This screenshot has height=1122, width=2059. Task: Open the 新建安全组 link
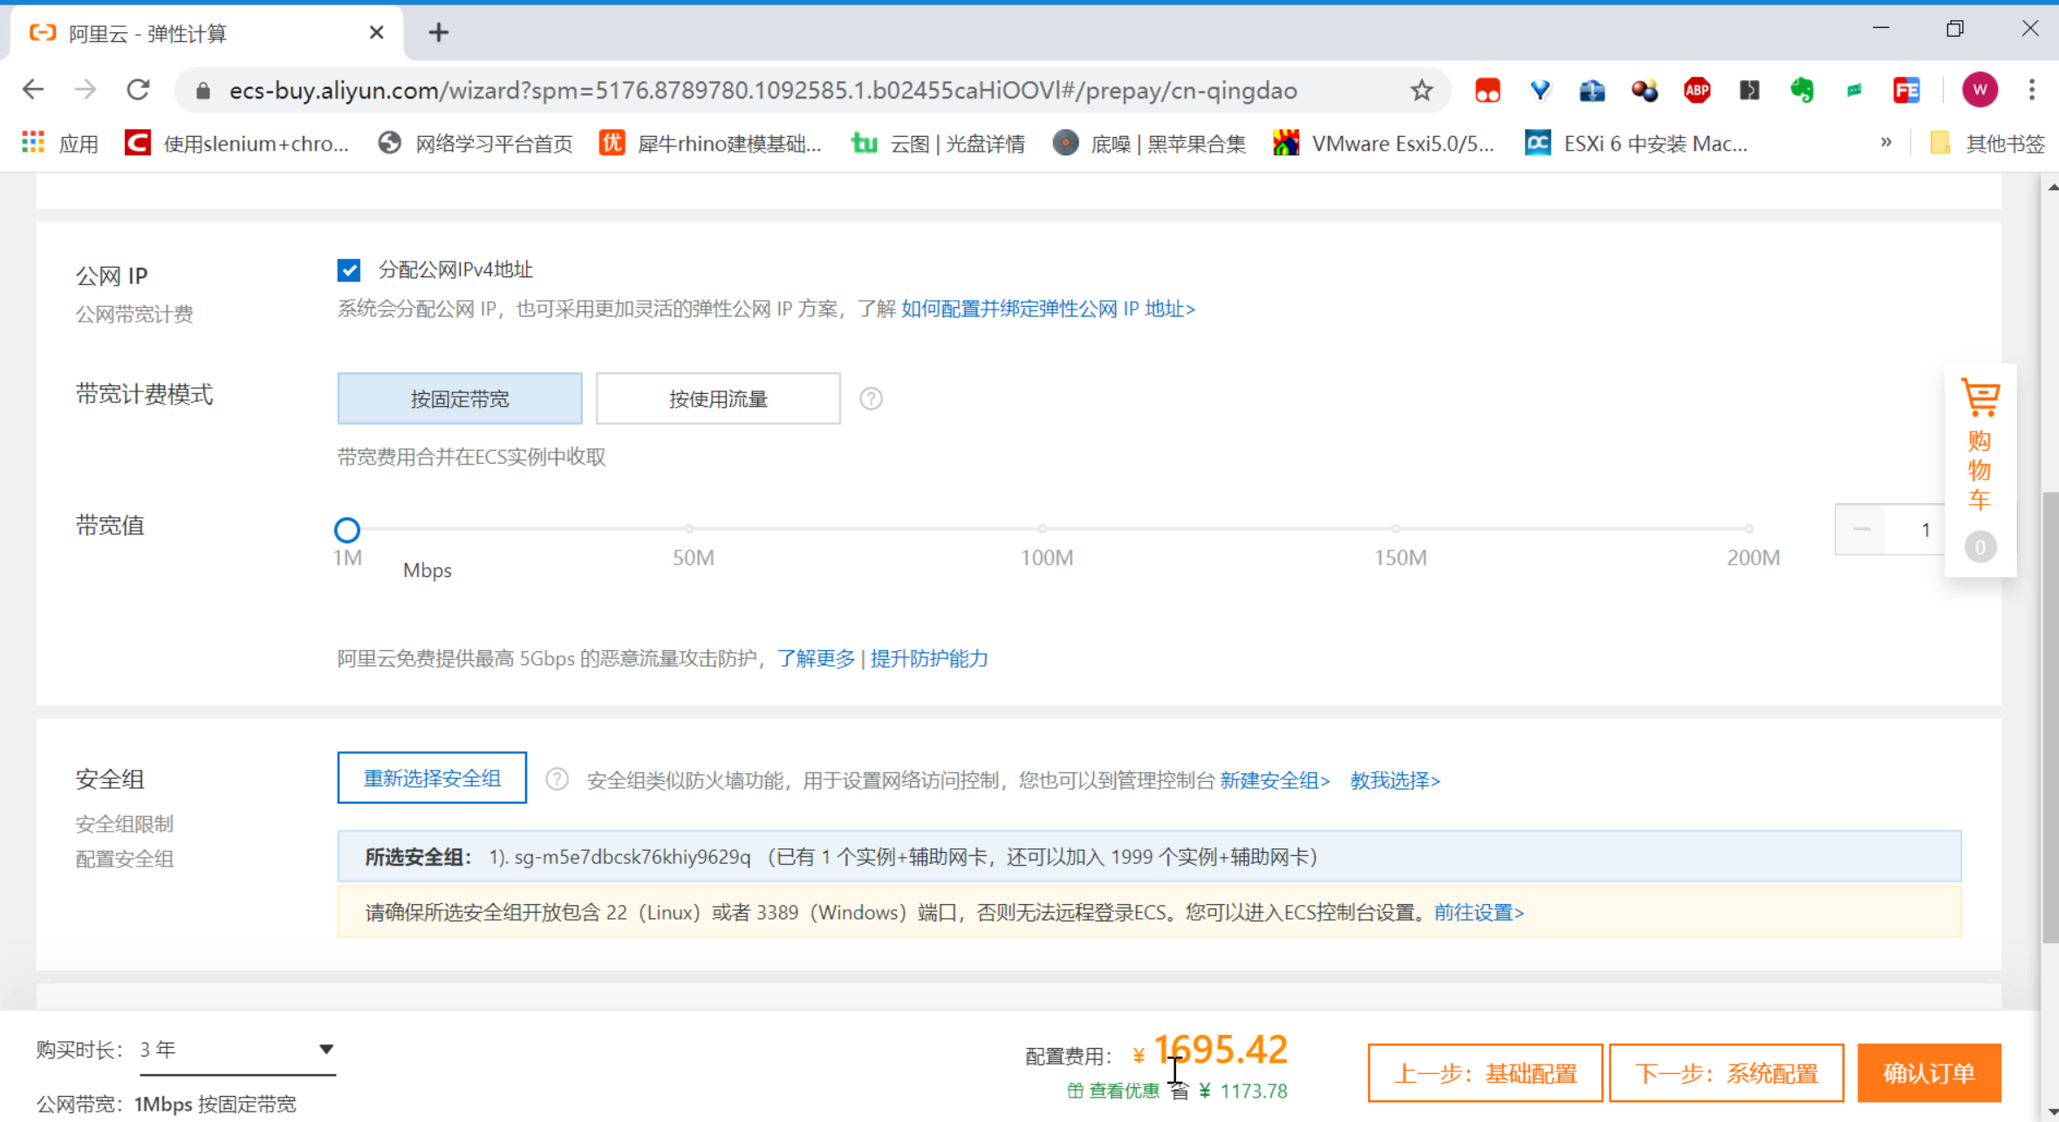[x=1275, y=780]
